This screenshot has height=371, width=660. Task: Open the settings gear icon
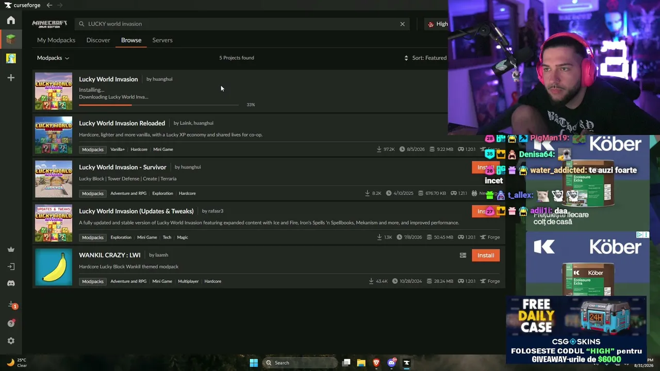tap(11, 341)
